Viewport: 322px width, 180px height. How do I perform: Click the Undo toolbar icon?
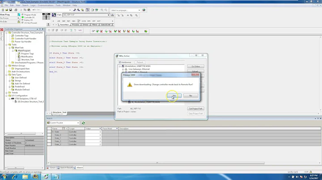coord(34,10)
